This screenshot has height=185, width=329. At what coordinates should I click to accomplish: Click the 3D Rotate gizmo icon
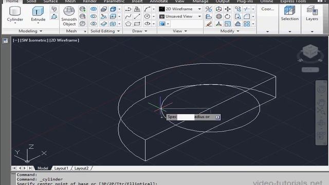pos(218,16)
